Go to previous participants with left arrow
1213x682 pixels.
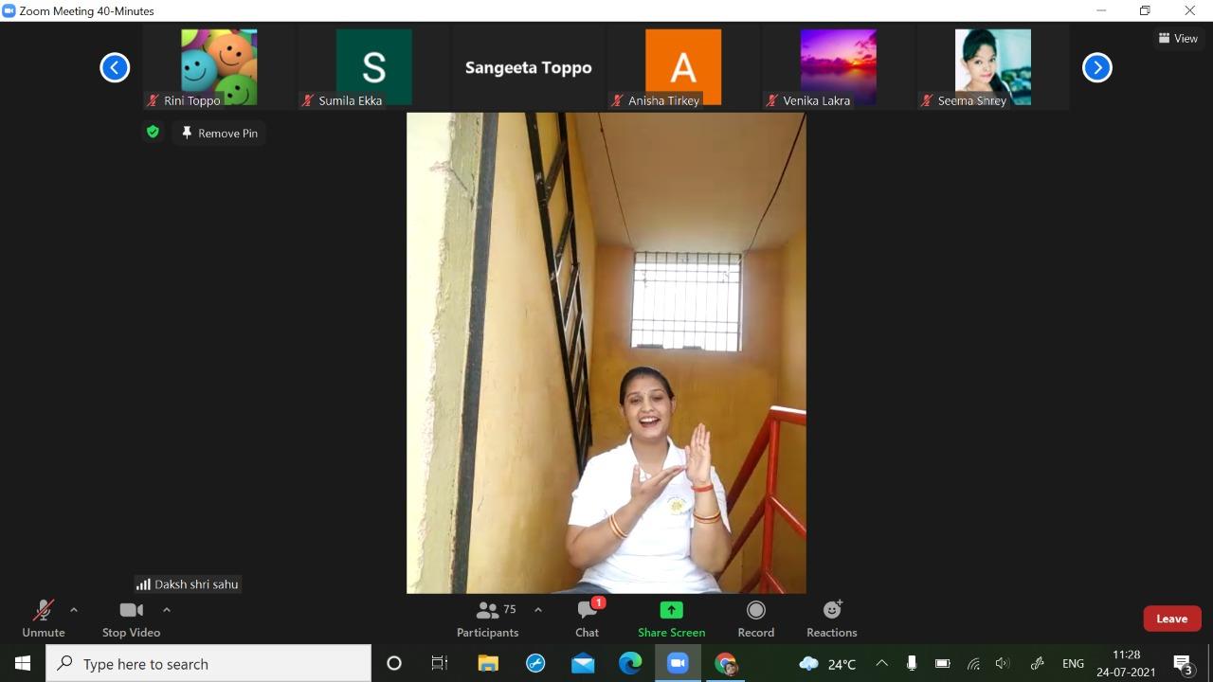pos(115,67)
